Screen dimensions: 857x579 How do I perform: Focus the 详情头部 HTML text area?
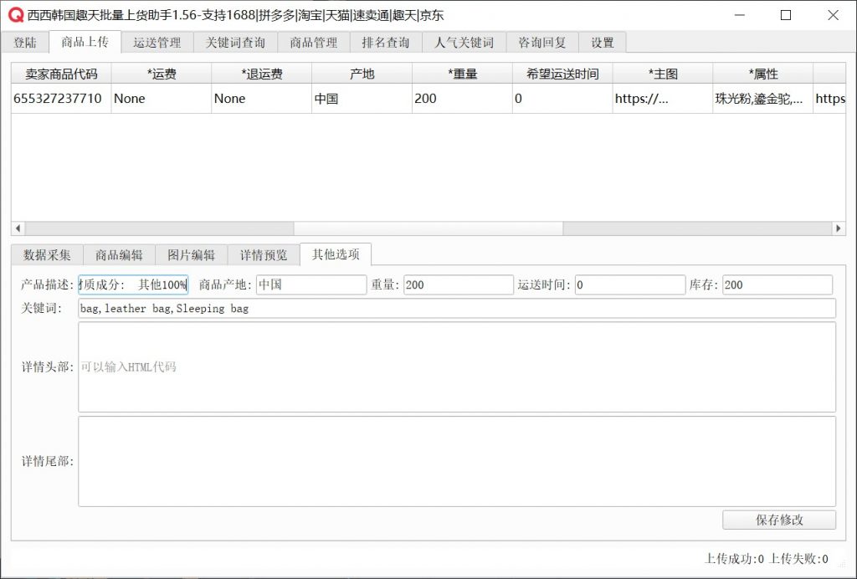456,367
